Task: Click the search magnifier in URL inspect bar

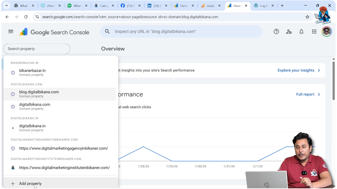Action: pyautogui.click(x=107, y=32)
